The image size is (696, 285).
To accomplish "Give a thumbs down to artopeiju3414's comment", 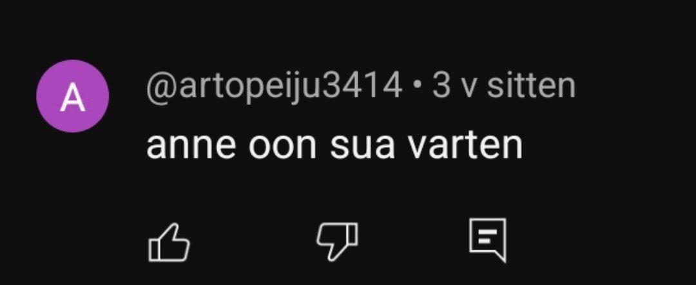I will tap(337, 241).
